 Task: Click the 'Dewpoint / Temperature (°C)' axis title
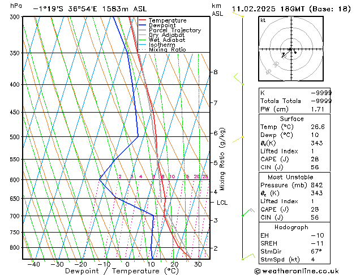(122, 271)
